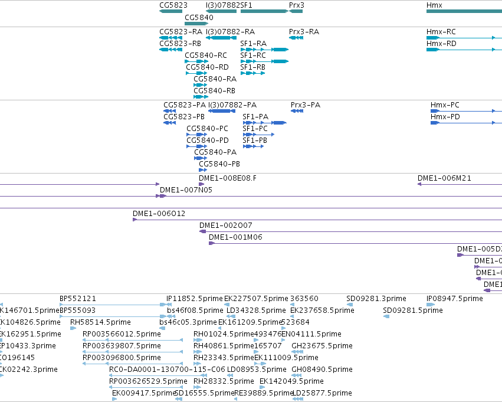
Task: Click the l(3)07882-PA protein label
Action: coord(232,105)
